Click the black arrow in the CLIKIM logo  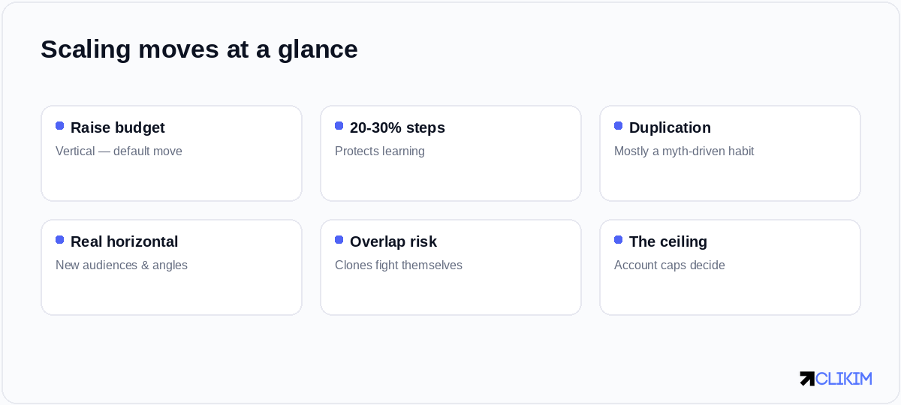tap(807, 379)
